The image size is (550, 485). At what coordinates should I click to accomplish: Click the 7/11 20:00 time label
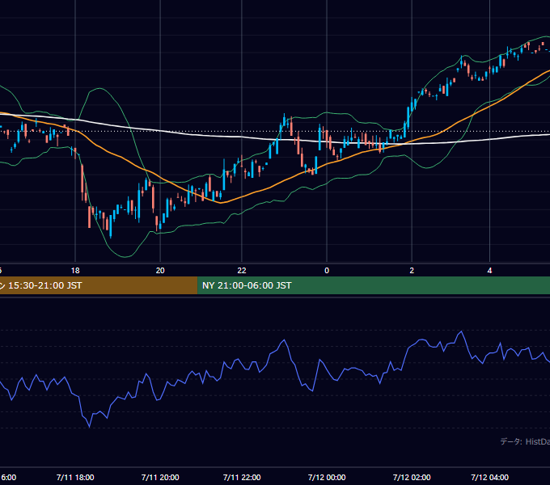(x=160, y=477)
